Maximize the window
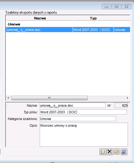 pos(116,7)
